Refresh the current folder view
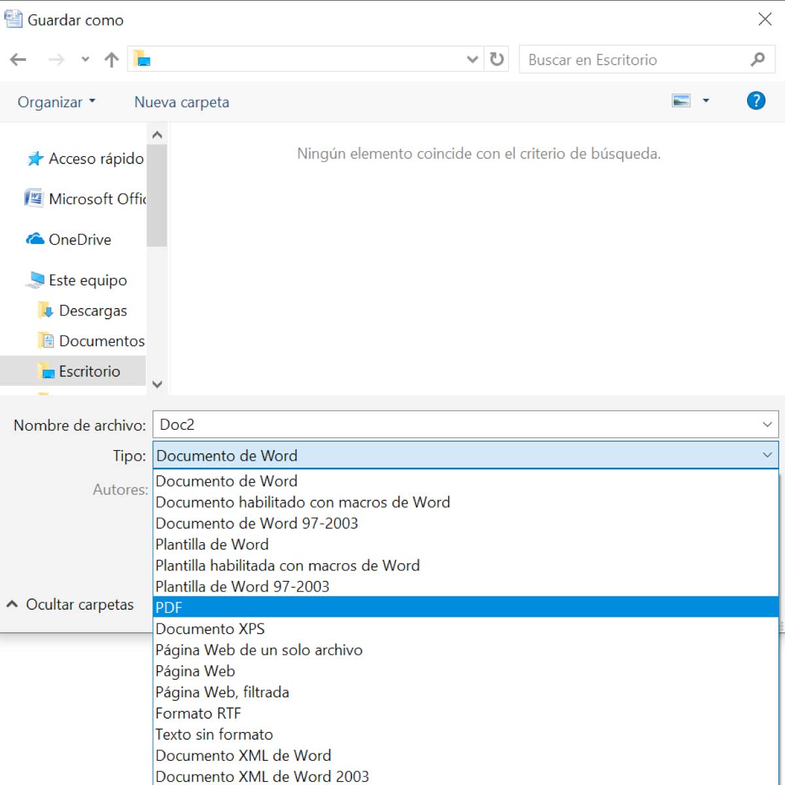The image size is (785, 785). click(497, 60)
